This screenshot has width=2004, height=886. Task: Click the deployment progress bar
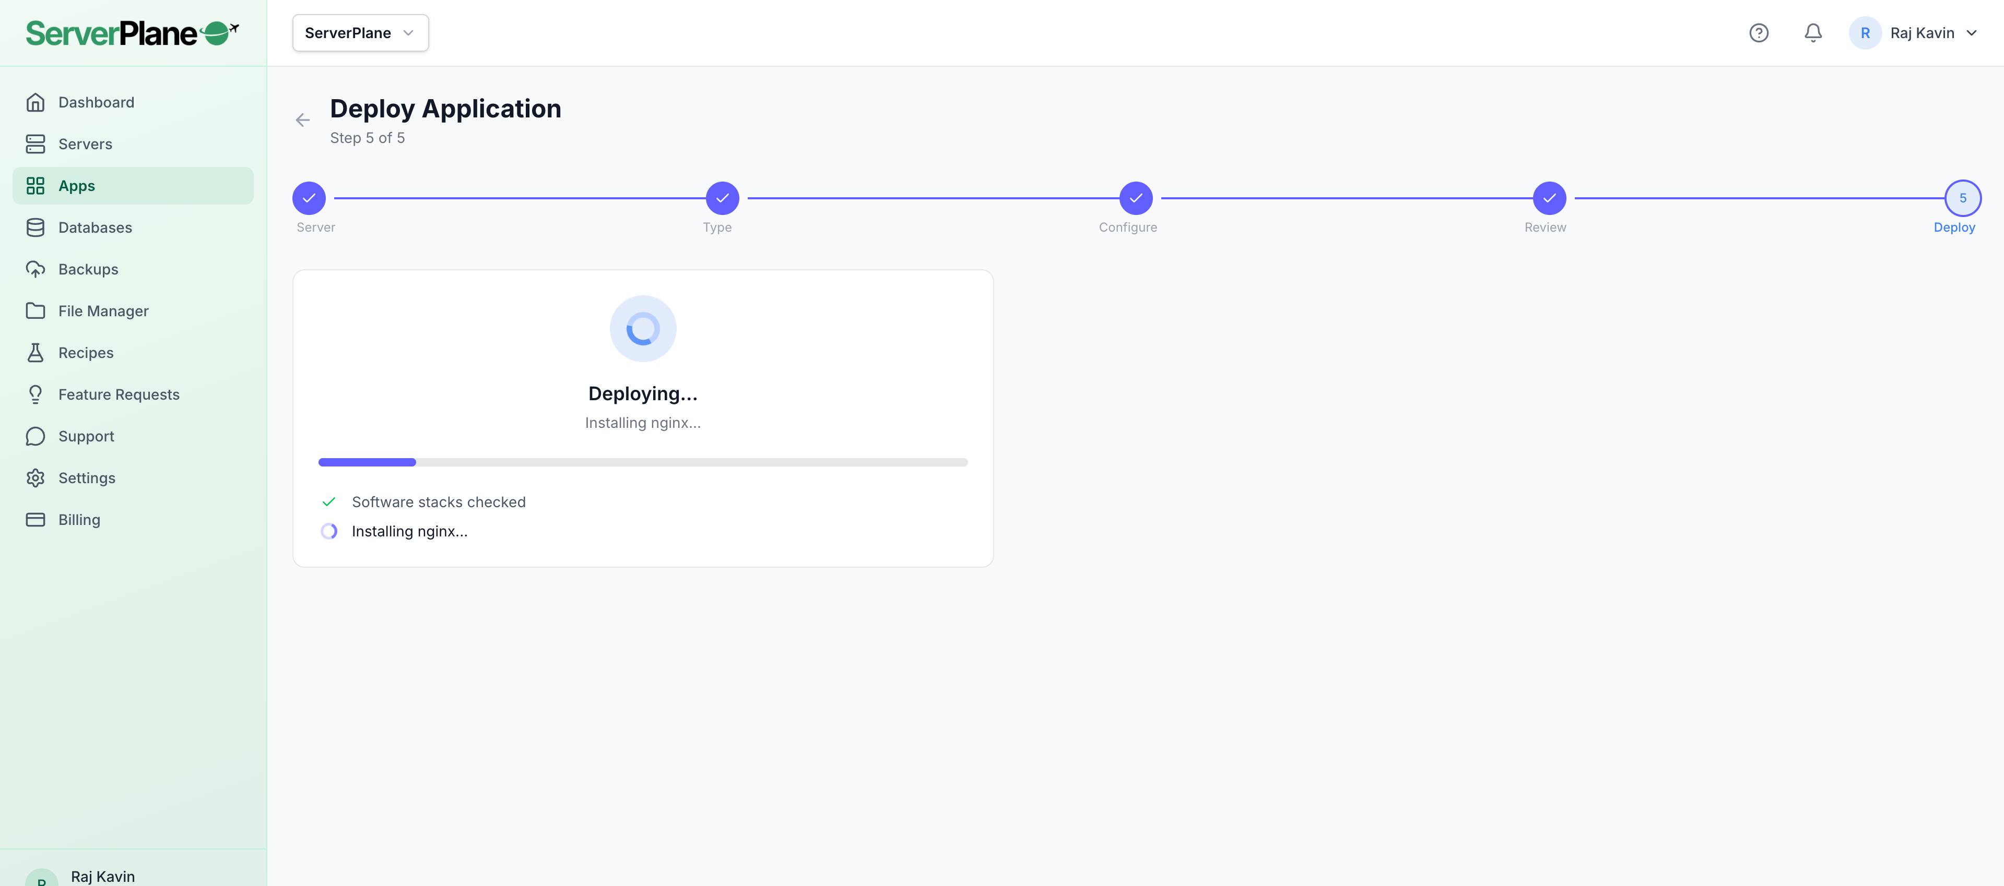[643, 462]
